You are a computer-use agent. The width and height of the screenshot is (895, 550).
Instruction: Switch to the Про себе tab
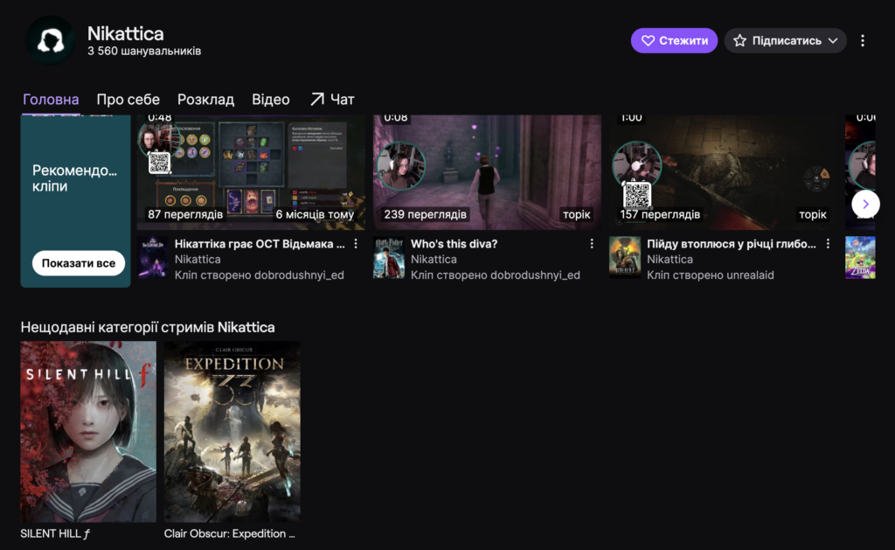click(x=128, y=100)
